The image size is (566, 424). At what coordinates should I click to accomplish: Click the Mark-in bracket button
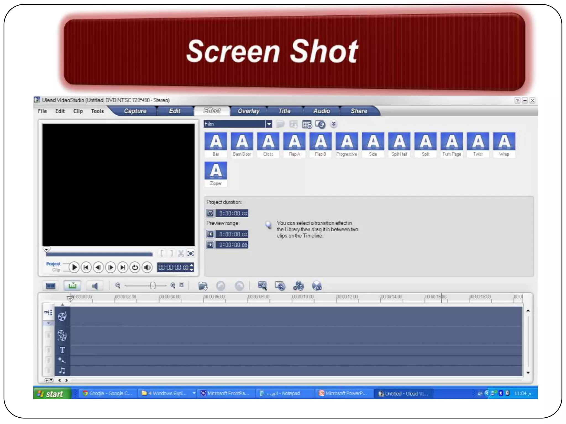pos(162,253)
